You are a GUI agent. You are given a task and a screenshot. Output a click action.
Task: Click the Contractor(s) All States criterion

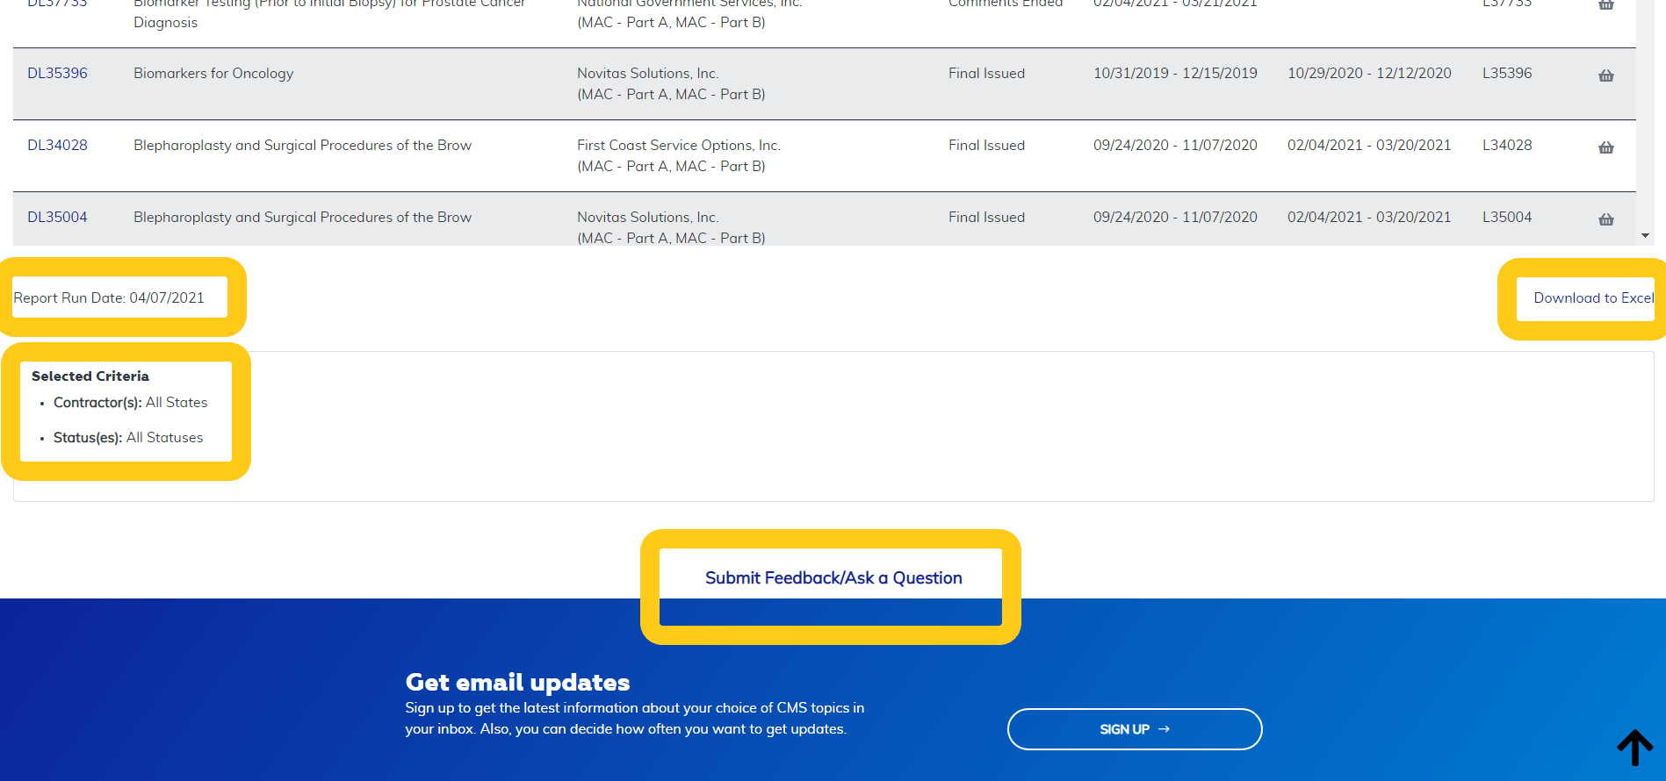pyautogui.click(x=130, y=403)
